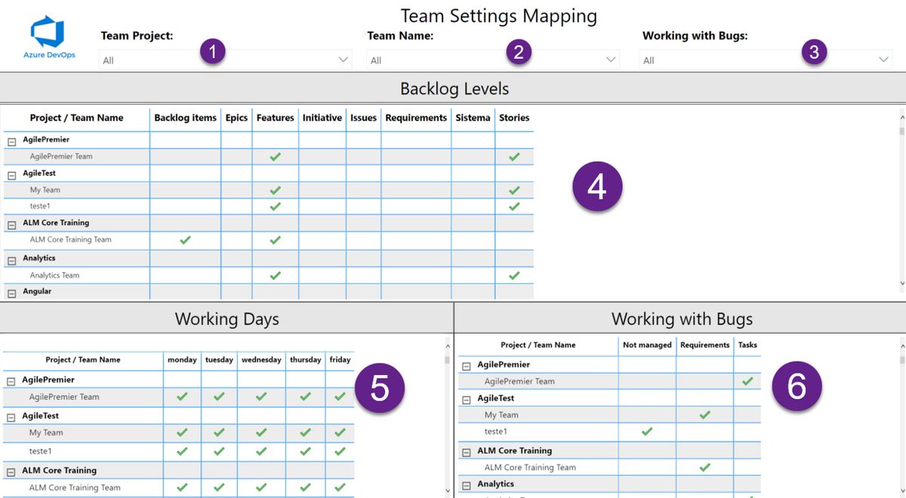The image size is (906, 498).
Task: Collapse the AgileTest group in Backlog Levels
Action: (x=11, y=173)
